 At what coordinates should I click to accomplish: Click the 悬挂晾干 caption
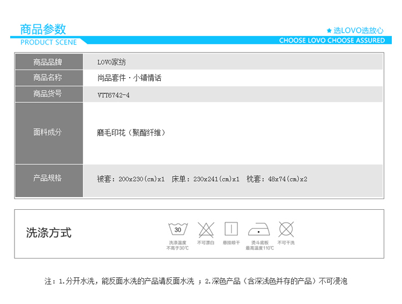click(231, 242)
